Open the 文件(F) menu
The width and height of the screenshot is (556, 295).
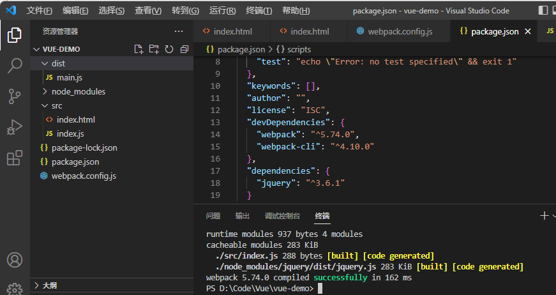(x=39, y=11)
